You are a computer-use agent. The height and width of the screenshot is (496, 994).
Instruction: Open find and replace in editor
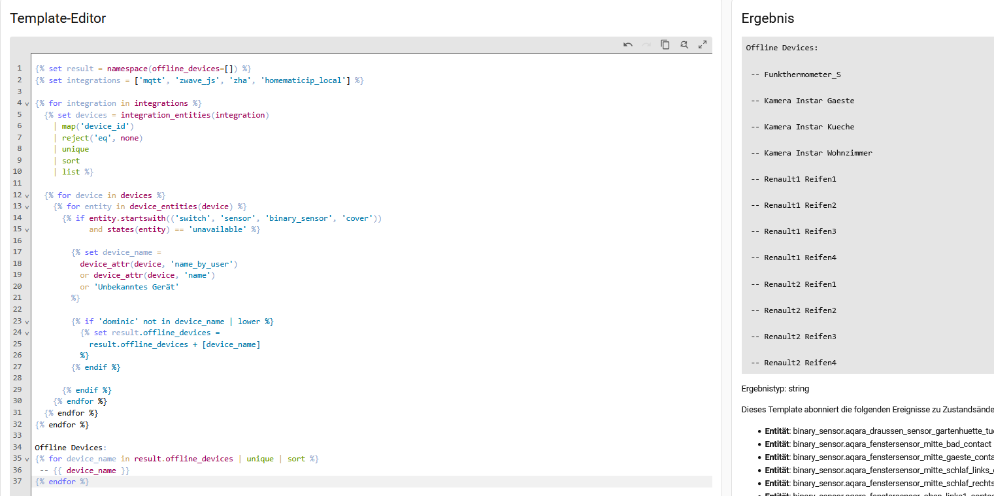tap(684, 44)
